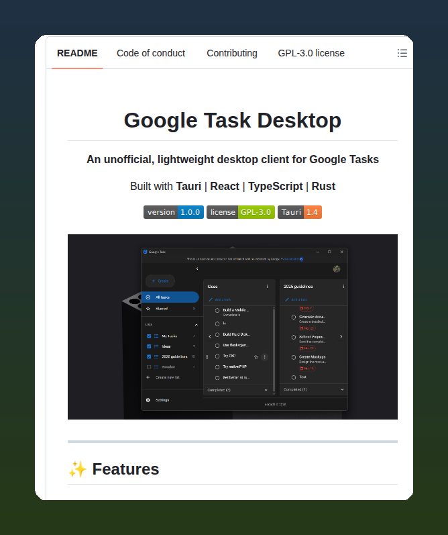Click the Create new list plus icon
Screen dimensions: 448x535
(148, 377)
